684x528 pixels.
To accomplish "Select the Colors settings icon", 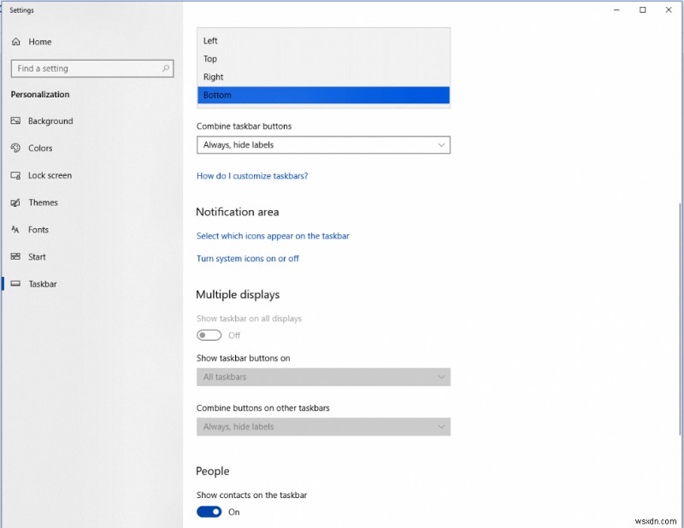I will 15,148.
